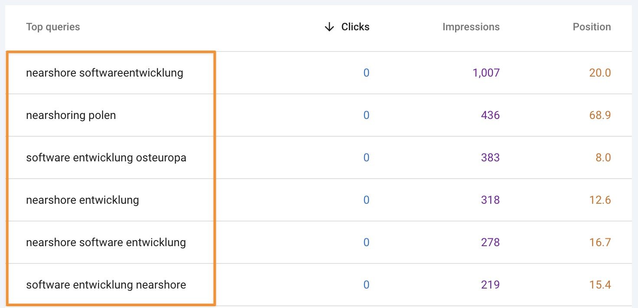This screenshot has height=308, width=638.
Task: Click the 436 impressions value
Action: (x=490, y=115)
